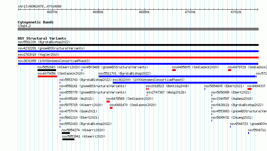
Task: Click the blue bar under esv3631999
Action: pos(138,64)
